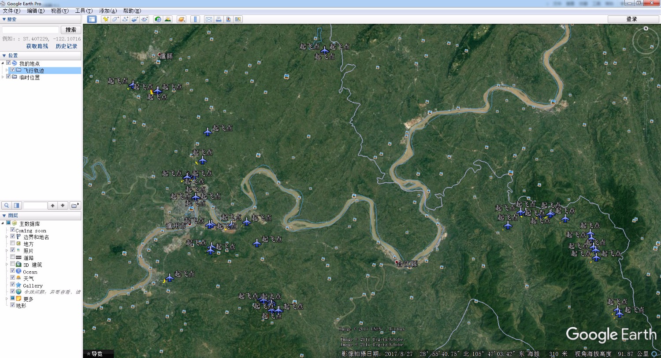Screen dimensions: 661x358
Task: Click the places panel search magnifier icon
Action: pos(7,206)
